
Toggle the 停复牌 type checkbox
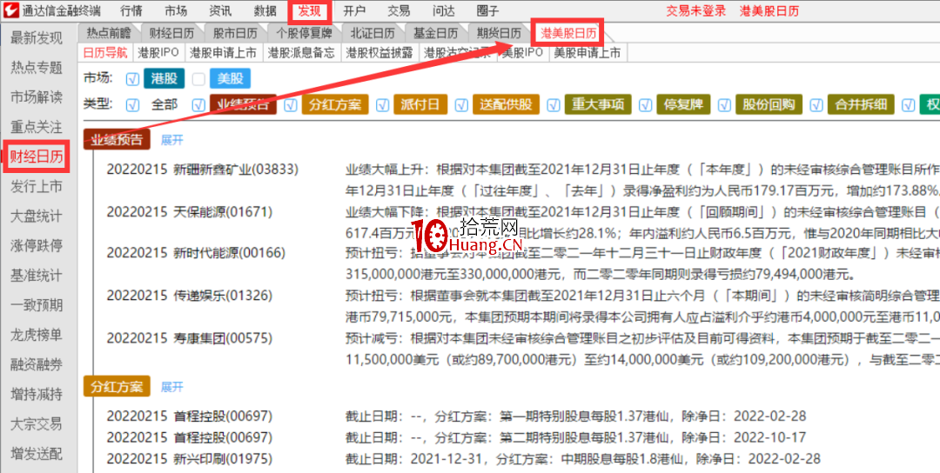click(x=645, y=105)
